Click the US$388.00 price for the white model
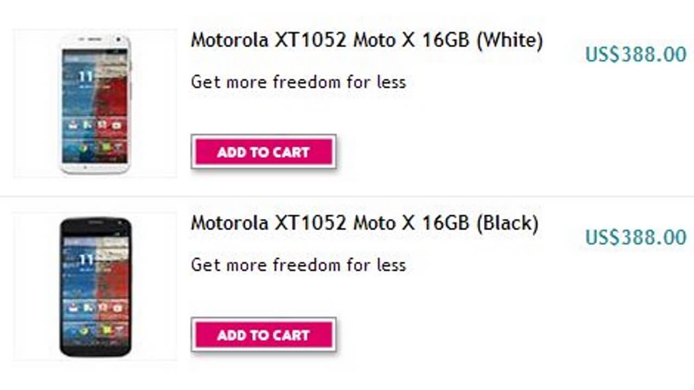 [634, 54]
